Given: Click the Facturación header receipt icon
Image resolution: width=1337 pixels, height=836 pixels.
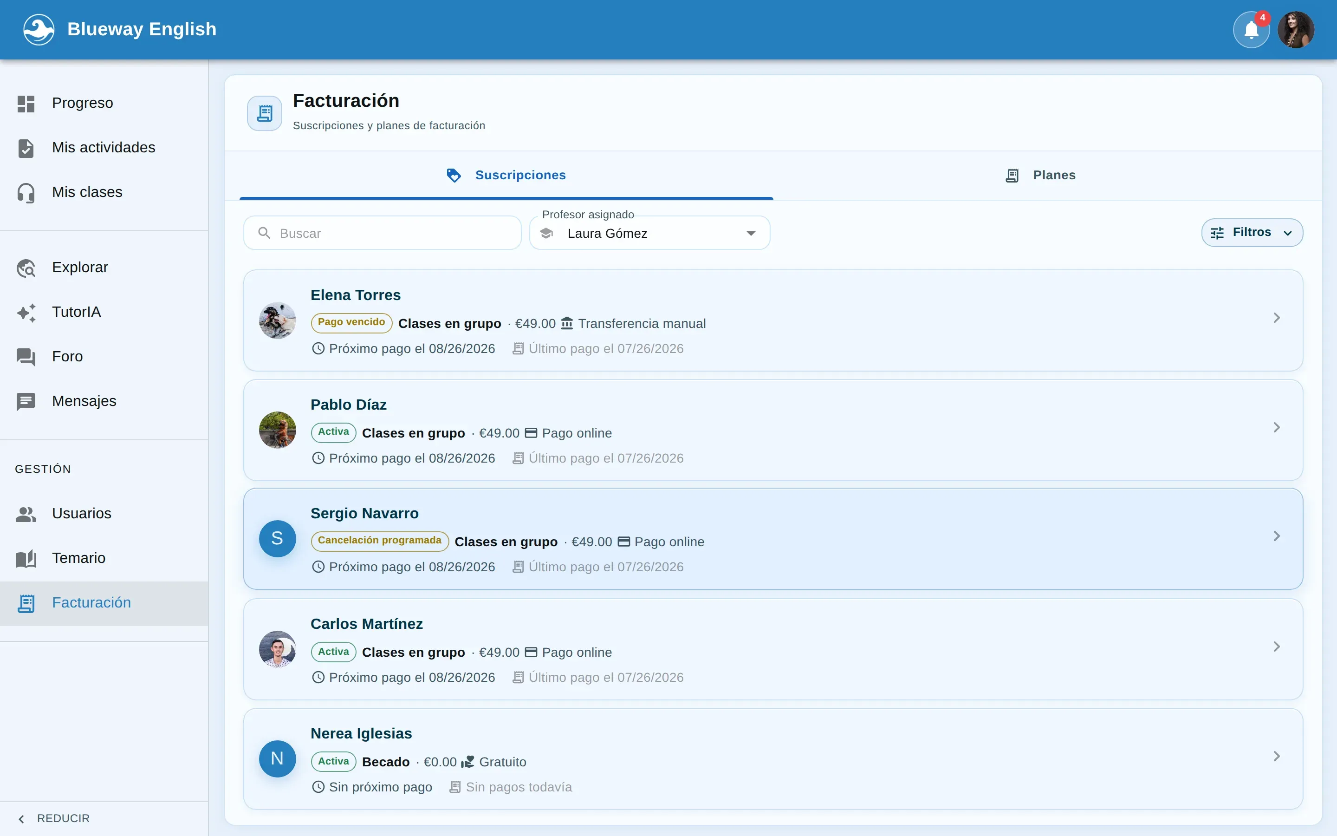Looking at the screenshot, I should (x=265, y=113).
